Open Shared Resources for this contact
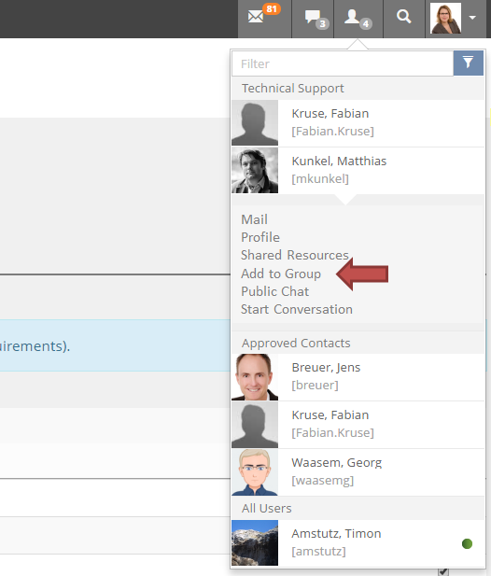Image resolution: width=491 pixels, height=576 pixels. pos(295,255)
